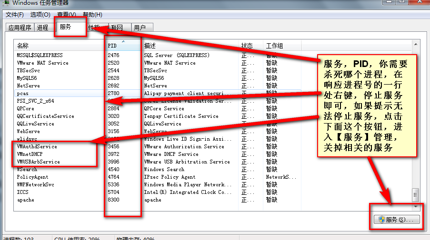Select the ICCS service
Screen dimensions: 430x240
22,192
